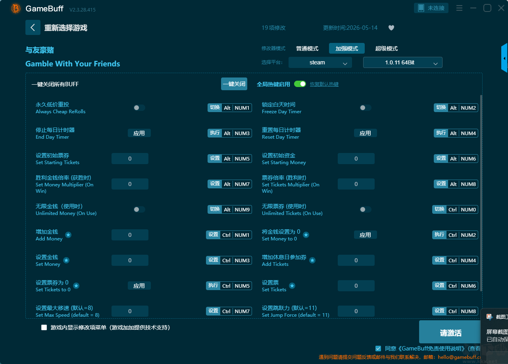Viewport: 508px width, 364px height.
Task: Click 一键关闭 button
Action: tap(234, 84)
